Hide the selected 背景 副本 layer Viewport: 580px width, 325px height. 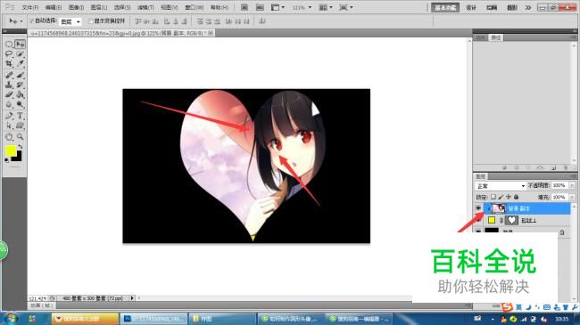[478, 208]
